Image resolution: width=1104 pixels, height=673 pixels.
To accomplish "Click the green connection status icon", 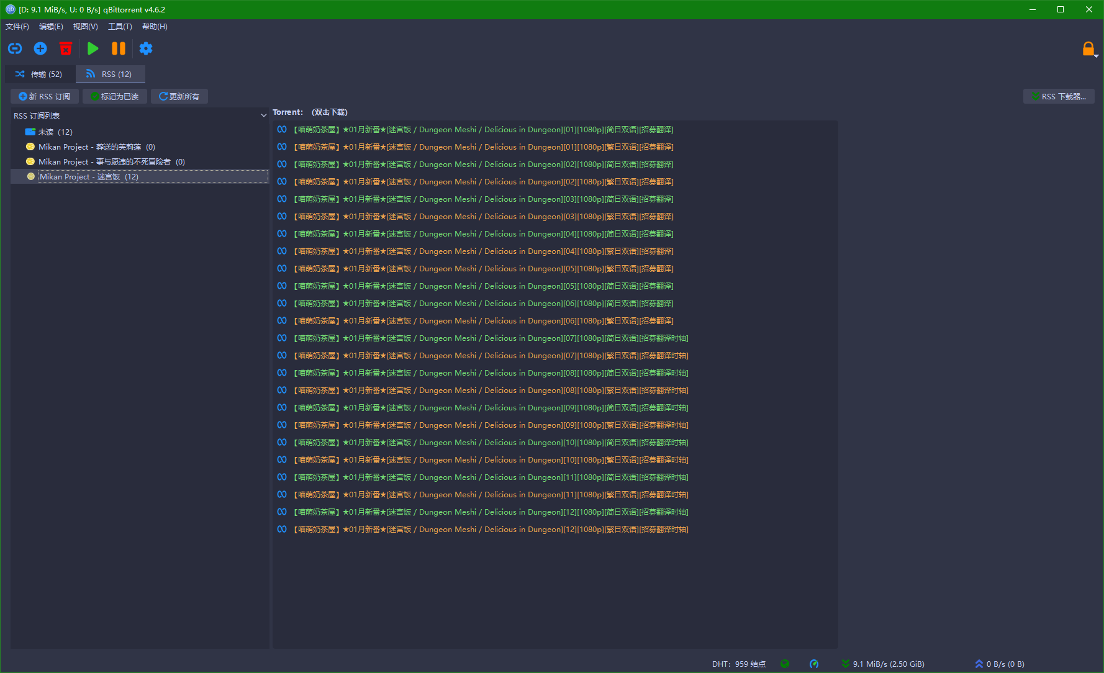I will [x=785, y=664].
